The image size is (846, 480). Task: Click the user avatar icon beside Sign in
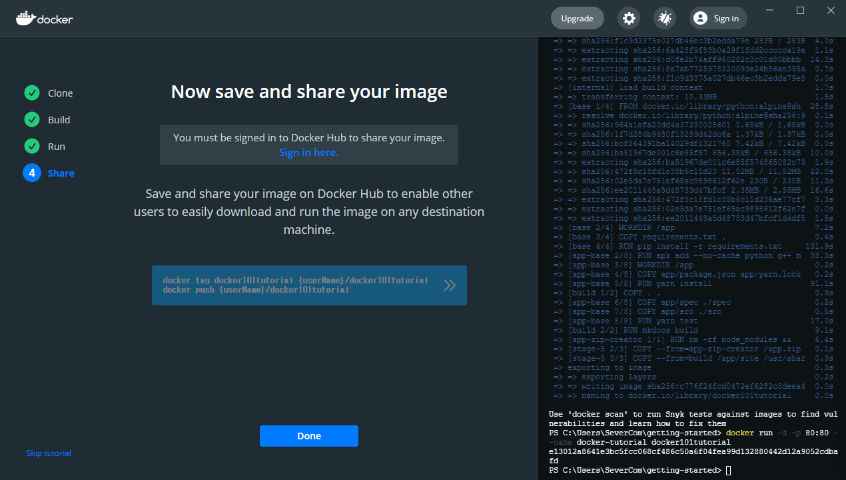pos(700,18)
